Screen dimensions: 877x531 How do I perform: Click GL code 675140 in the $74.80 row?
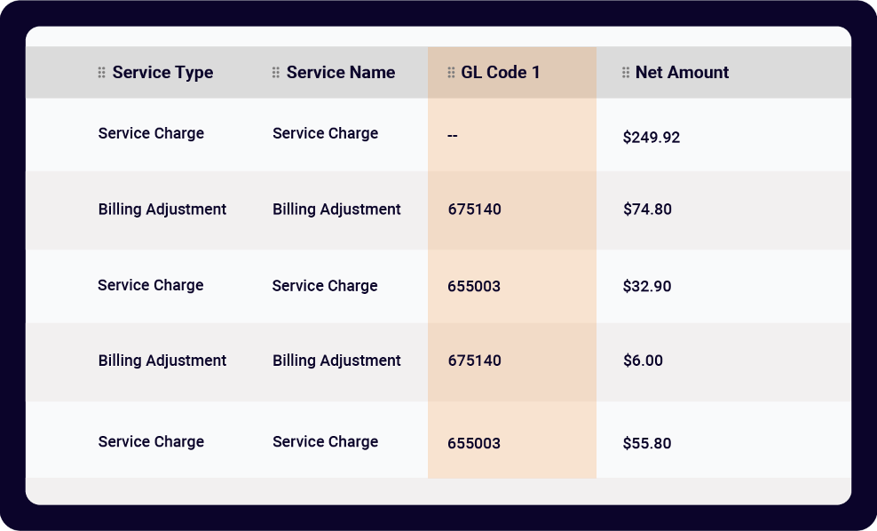(x=474, y=210)
